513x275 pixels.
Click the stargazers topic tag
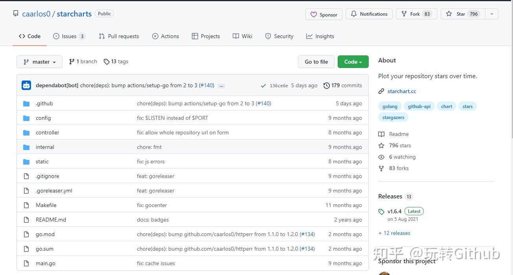[393, 117]
